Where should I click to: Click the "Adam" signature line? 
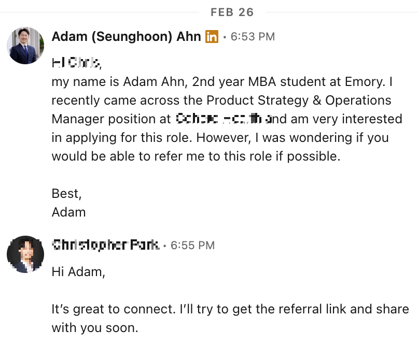tap(68, 212)
